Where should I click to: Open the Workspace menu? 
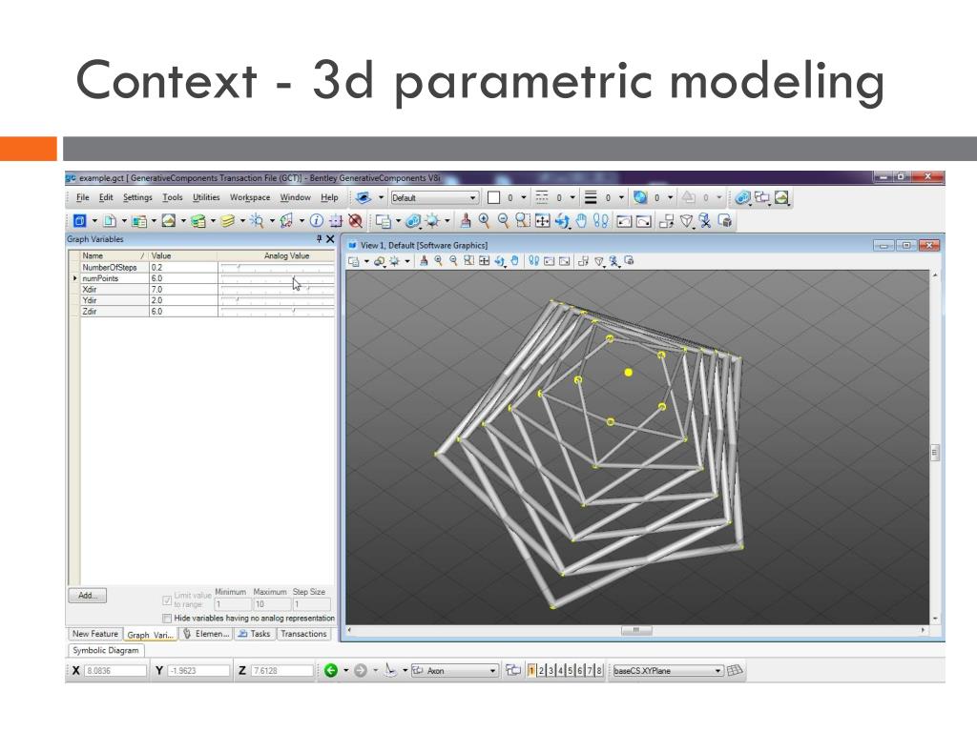[x=250, y=197]
